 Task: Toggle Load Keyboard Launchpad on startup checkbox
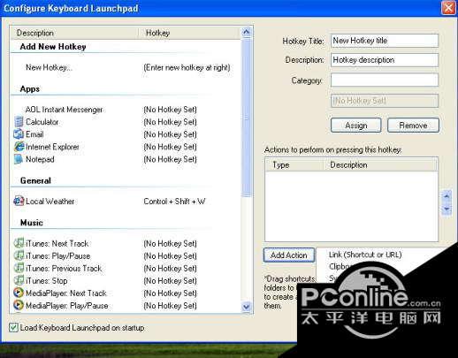click(x=13, y=327)
